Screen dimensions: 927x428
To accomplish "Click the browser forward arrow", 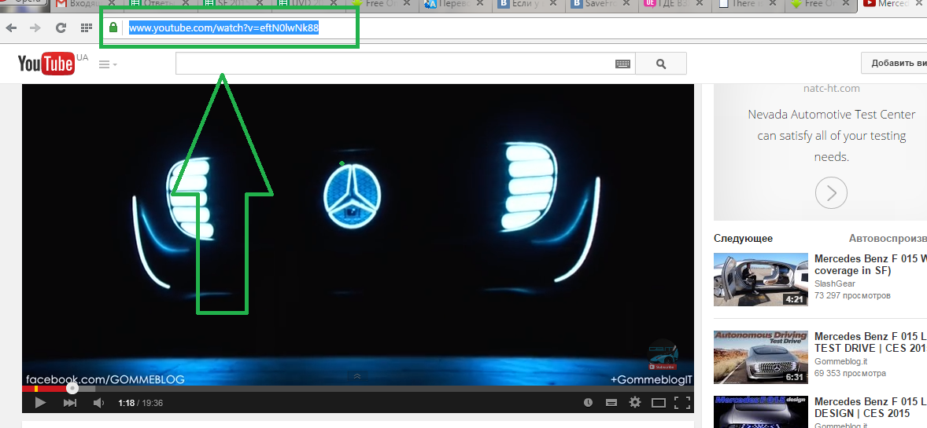I will [x=35, y=27].
